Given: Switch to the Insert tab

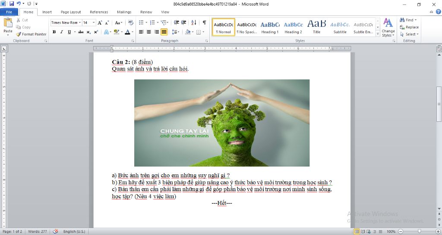Looking at the screenshot, I should pyautogui.click(x=47, y=12).
